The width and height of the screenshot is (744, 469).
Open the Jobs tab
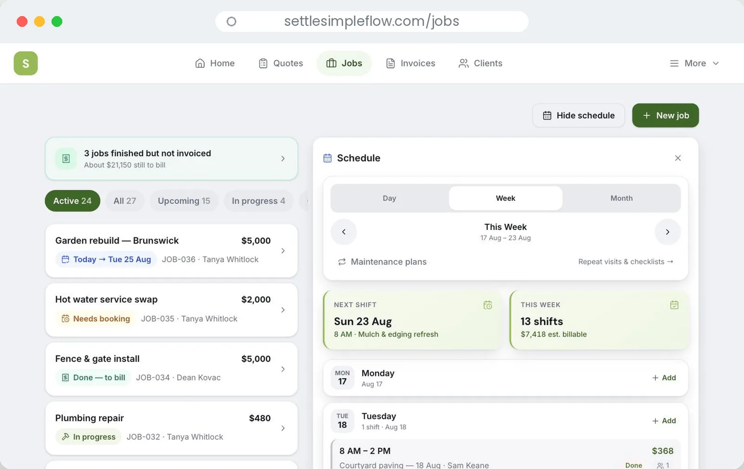(x=344, y=63)
